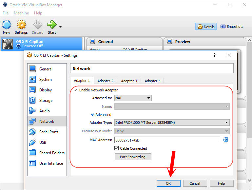
Task: Open the Shared Folders settings category
Action: [x=47, y=153]
